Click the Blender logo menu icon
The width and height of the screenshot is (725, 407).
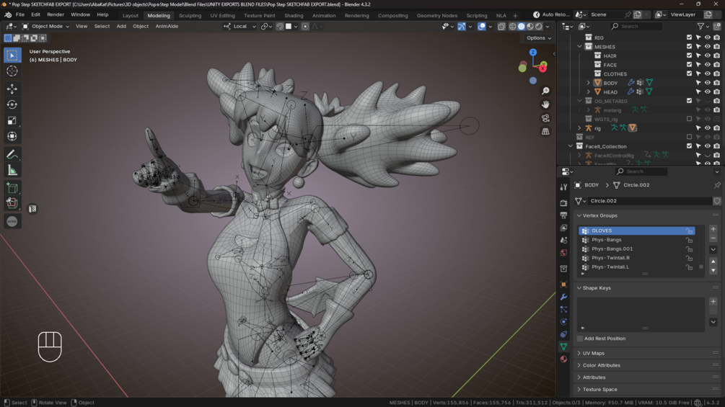click(x=8, y=14)
